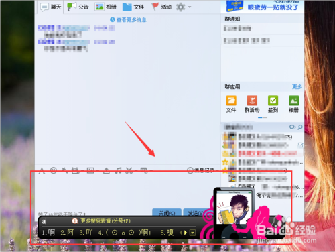Open the 签到 check-in app icon

273,104
